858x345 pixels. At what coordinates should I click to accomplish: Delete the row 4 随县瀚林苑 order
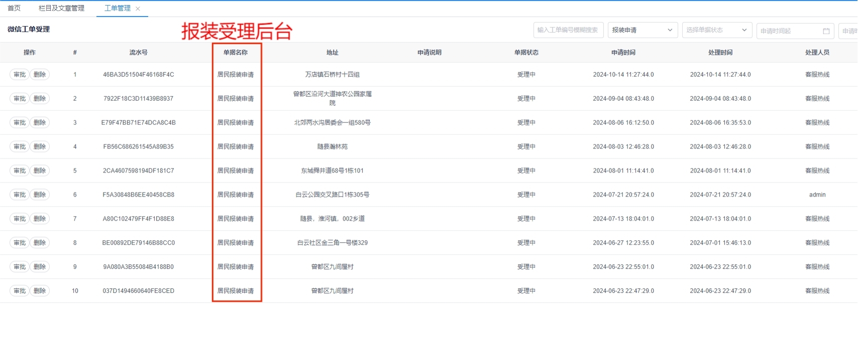tap(40, 147)
